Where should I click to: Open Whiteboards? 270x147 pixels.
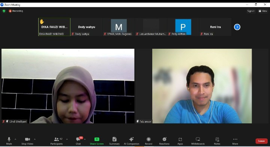[198, 141]
